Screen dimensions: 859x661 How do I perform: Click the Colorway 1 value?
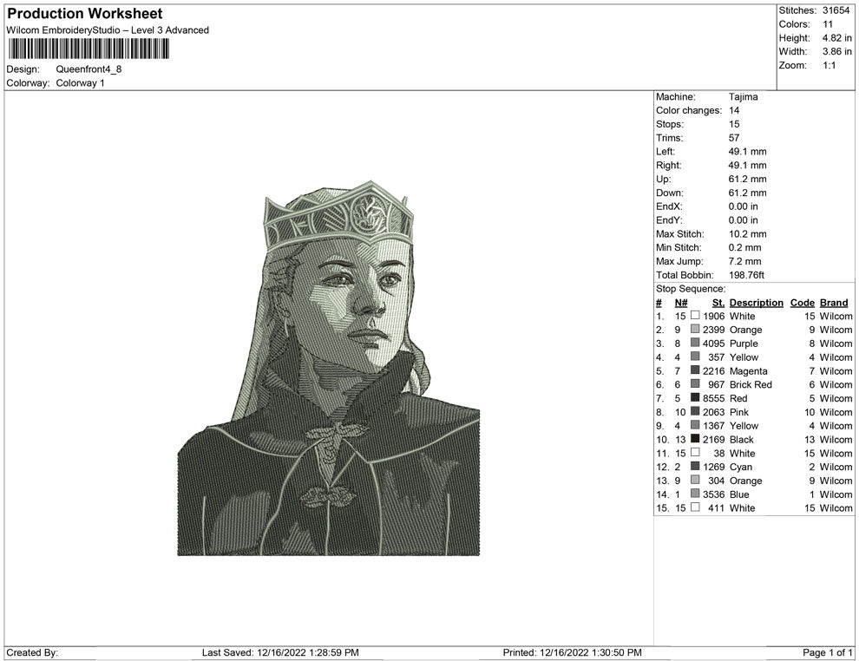click(x=80, y=83)
